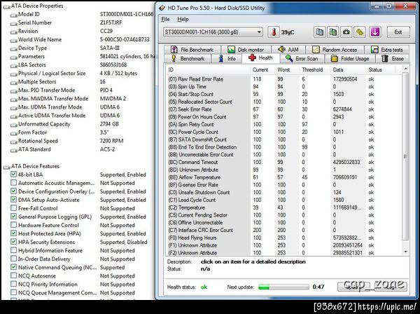Toggle the 48-bit LBA checkbox

[14, 175]
